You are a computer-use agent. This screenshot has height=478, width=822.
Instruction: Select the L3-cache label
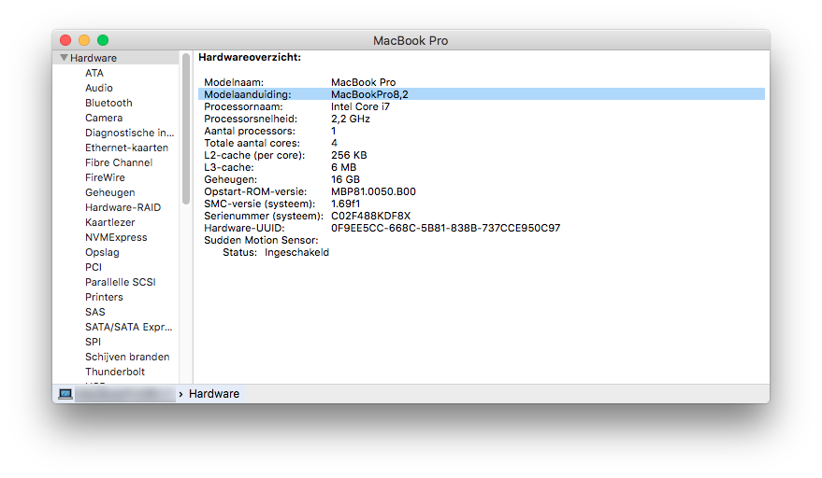(x=229, y=167)
